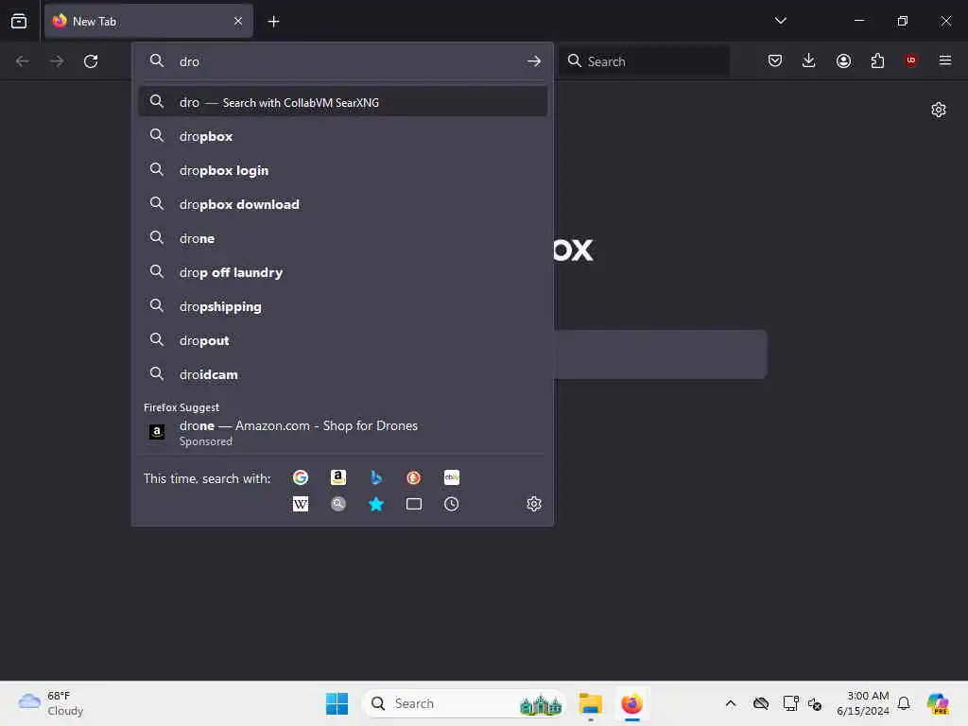This screenshot has width=968, height=726.
Task: Open Save to Pocket button
Action: [775, 60]
